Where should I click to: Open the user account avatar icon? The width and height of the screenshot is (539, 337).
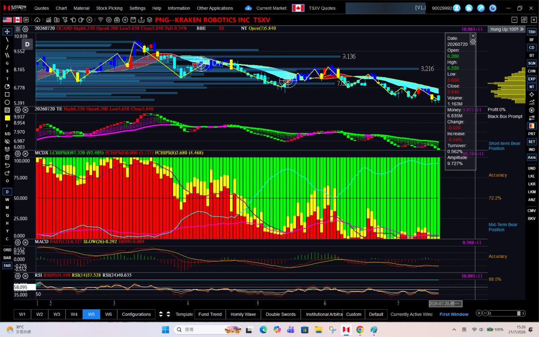457,8
